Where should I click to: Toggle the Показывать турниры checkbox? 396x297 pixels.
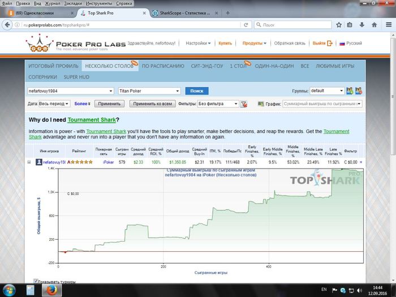(x=36, y=281)
